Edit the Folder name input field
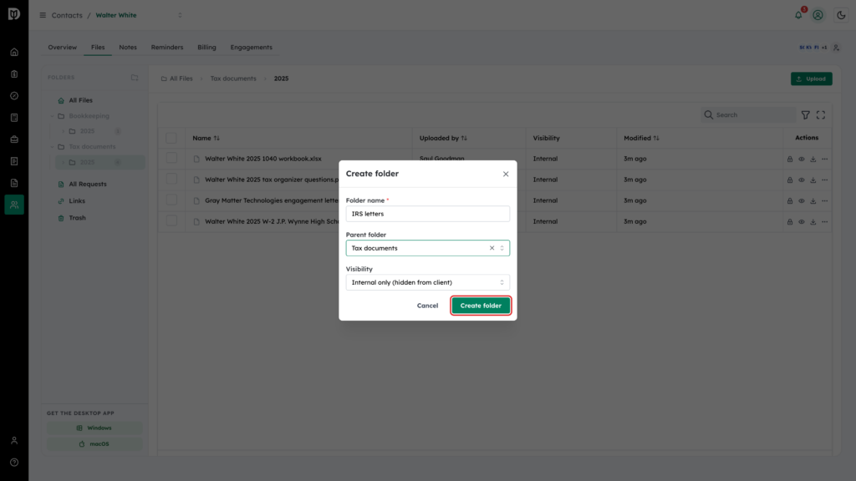Viewport: 856px width, 481px height. [x=427, y=214]
